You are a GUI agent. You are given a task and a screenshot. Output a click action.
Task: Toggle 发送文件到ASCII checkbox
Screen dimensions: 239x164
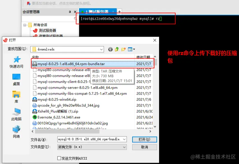59,158
